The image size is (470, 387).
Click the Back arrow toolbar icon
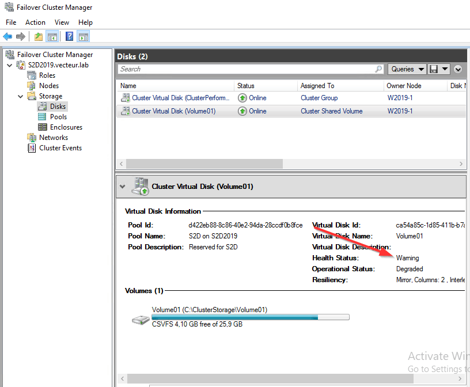(7, 37)
